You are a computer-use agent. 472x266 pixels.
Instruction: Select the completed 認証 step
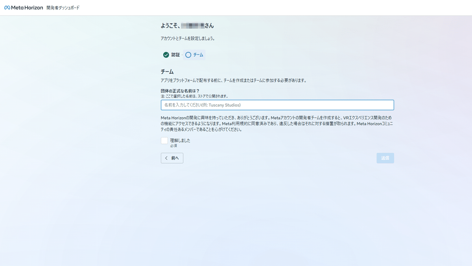click(x=171, y=55)
